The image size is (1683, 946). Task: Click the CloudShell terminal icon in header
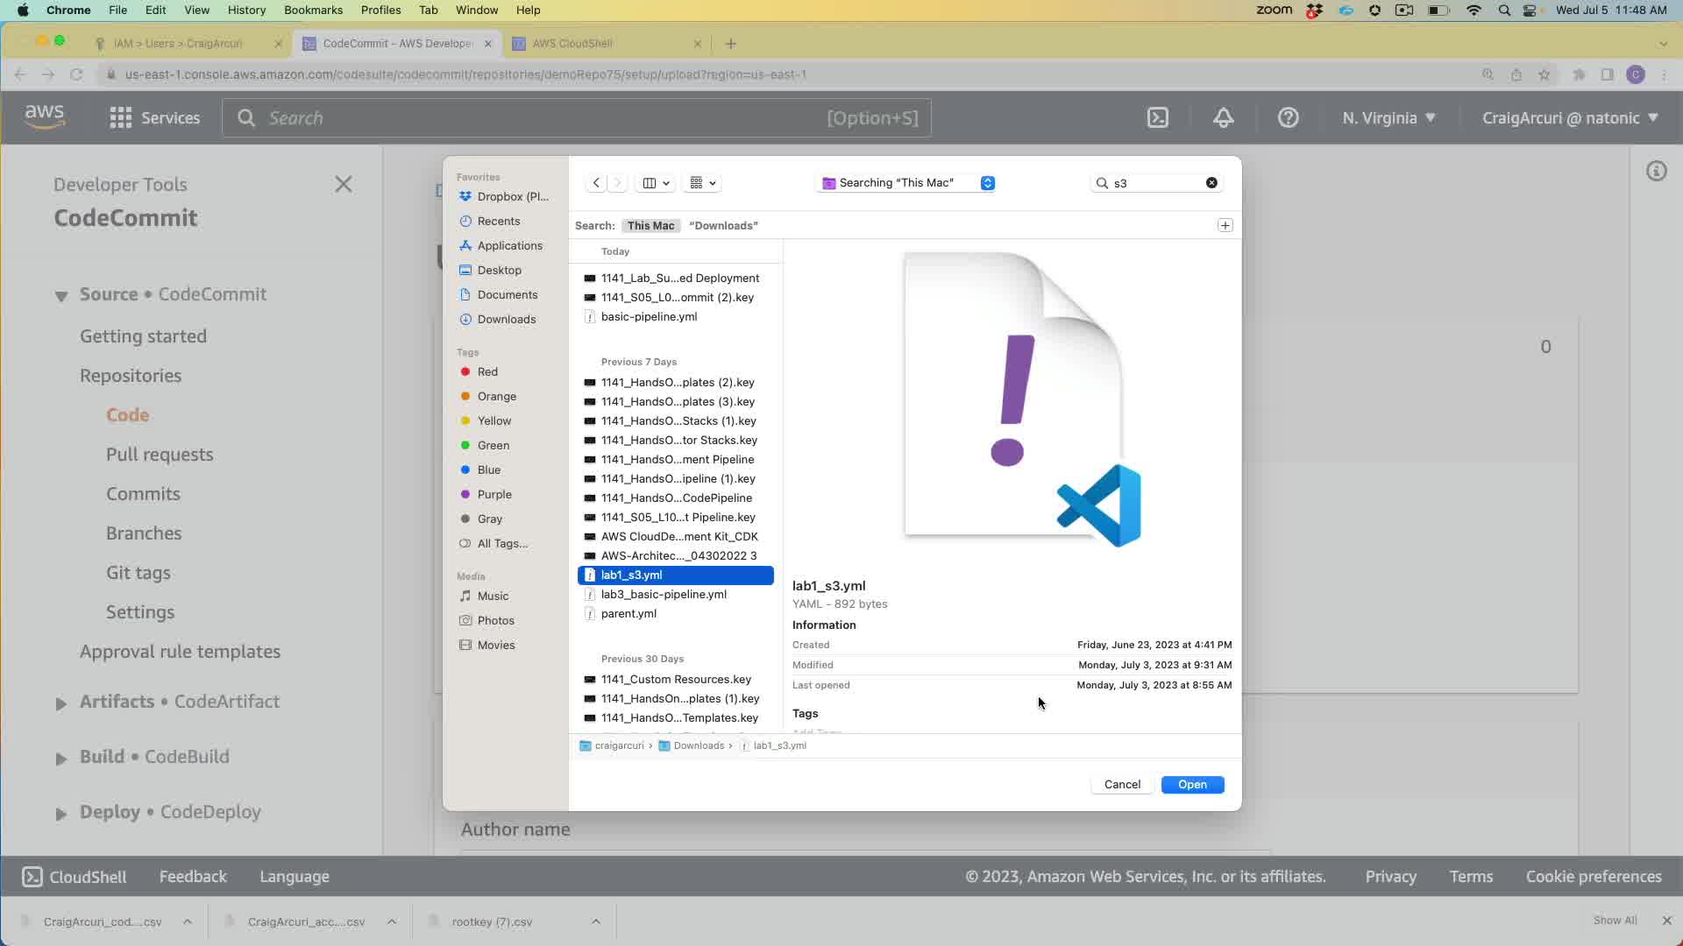[x=1158, y=117]
